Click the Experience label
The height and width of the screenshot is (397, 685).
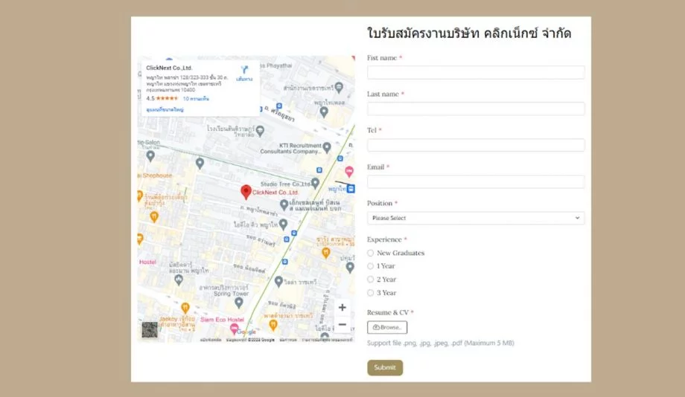(x=384, y=239)
